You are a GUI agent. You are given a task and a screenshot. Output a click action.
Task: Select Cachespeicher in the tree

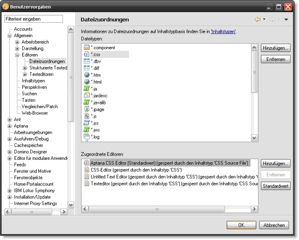pyautogui.click(x=28, y=145)
